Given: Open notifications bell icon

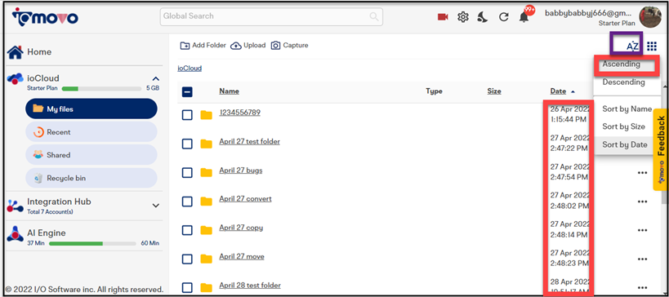Looking at the screenshot, I should (x=524, y=17).
